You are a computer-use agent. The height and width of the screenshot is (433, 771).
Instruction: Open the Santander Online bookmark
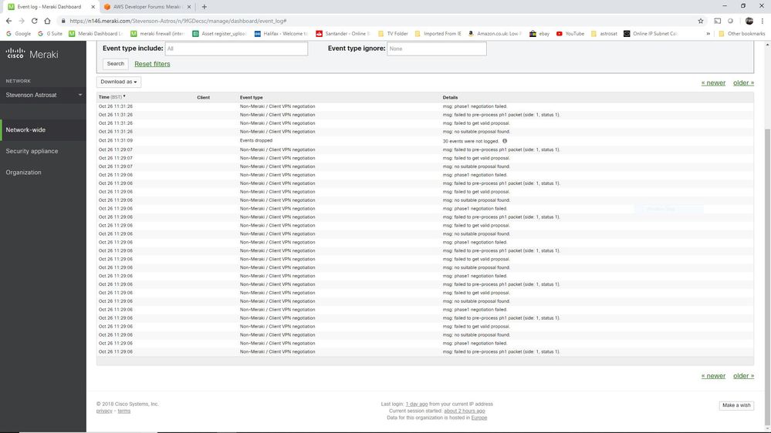click(343, 34)
